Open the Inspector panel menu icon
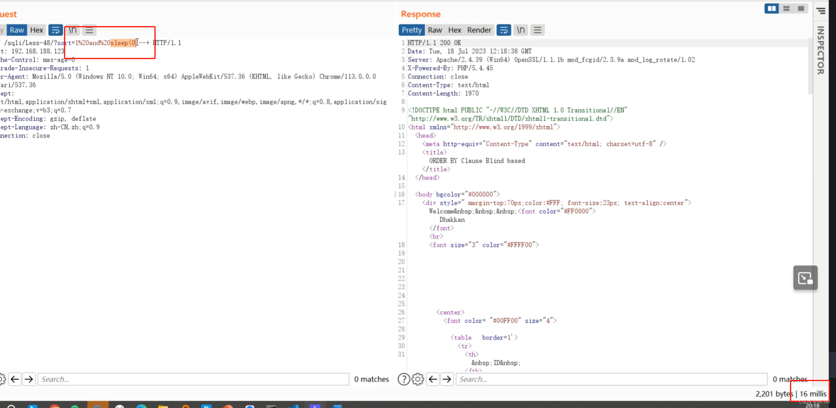This screenshot has height=408, width=836. [x=821, y=11]
